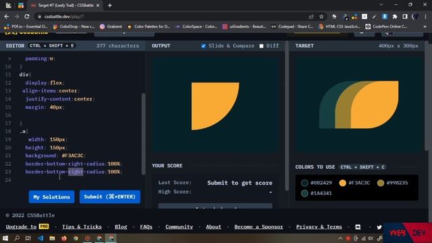The height and width of the screenshot is (243, 432).
Task: Click the target image preview
Action: pos(358,105)
